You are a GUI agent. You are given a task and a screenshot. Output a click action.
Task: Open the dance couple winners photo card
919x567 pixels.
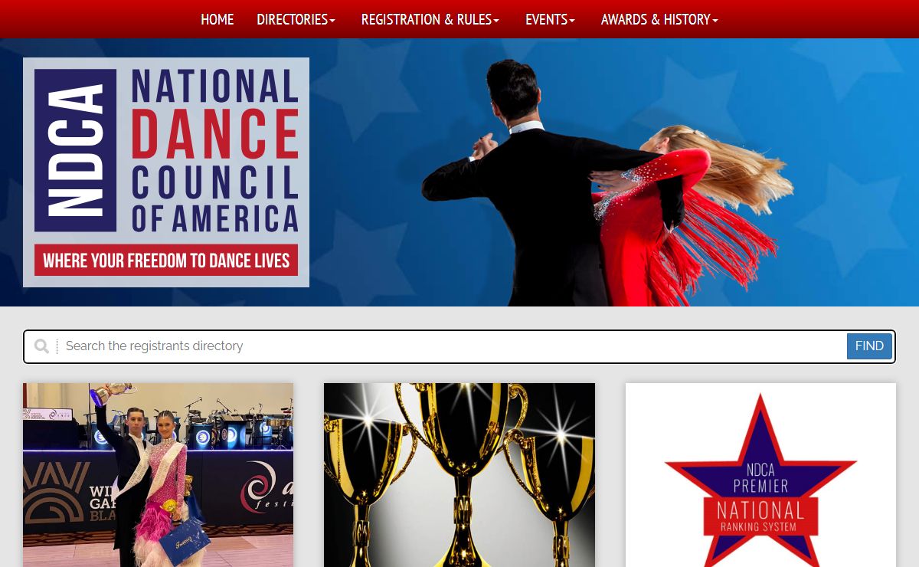click(158, 475)
